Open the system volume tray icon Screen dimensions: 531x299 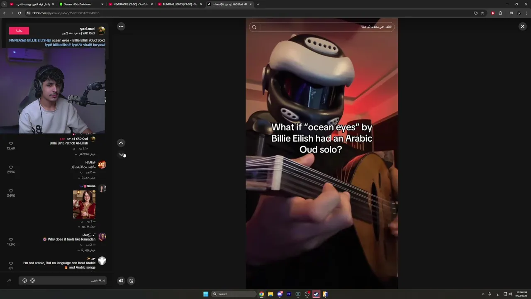(x=510, y=294)
